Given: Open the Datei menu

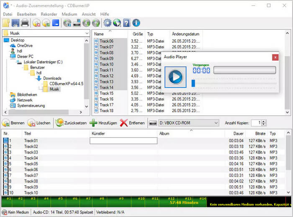Looking at the screenshot, I should pos(8,14).
